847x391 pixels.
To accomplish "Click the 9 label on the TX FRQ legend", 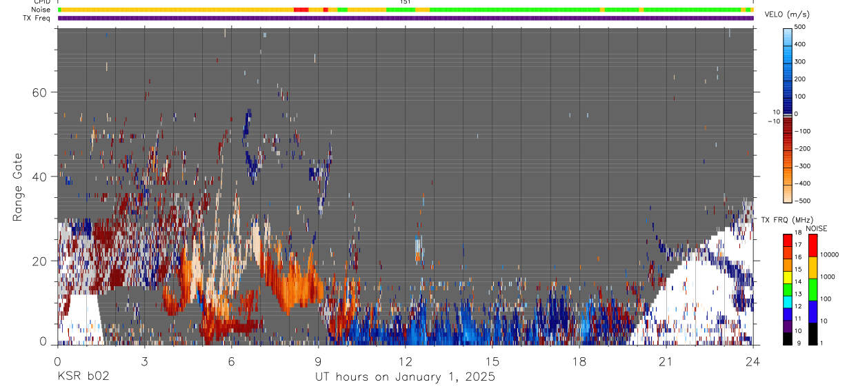I will pyautogui.click(x=799, y=343).
